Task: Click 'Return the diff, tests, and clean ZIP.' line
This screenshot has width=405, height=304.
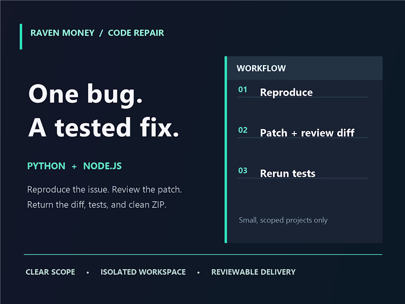Action: (97, 205)
